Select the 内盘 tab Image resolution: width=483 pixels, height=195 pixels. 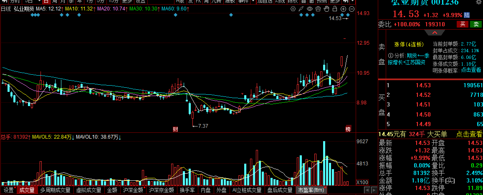[x=206, y=190]
